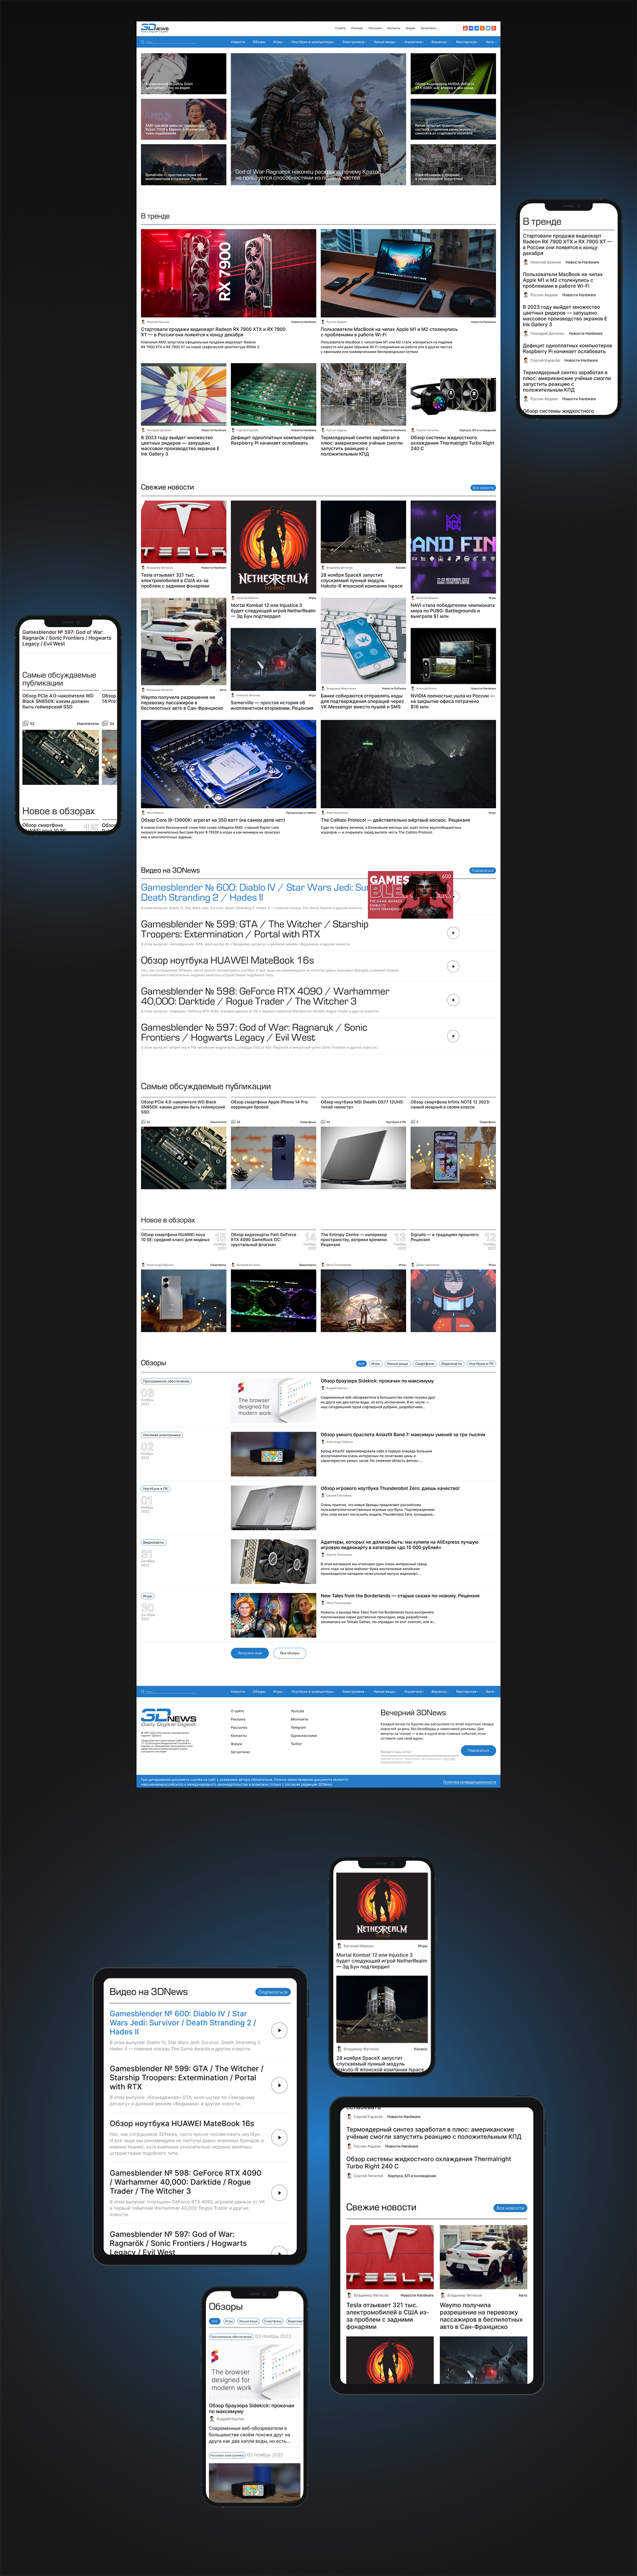Image resolution: width=637 pixels, height=2576 pixels.
Task: Expand the Электроника dropdown in header navigation
Action: 354,42
